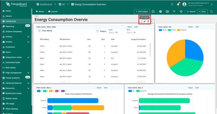Expand Integrations center chevron

tap(28, 57)
